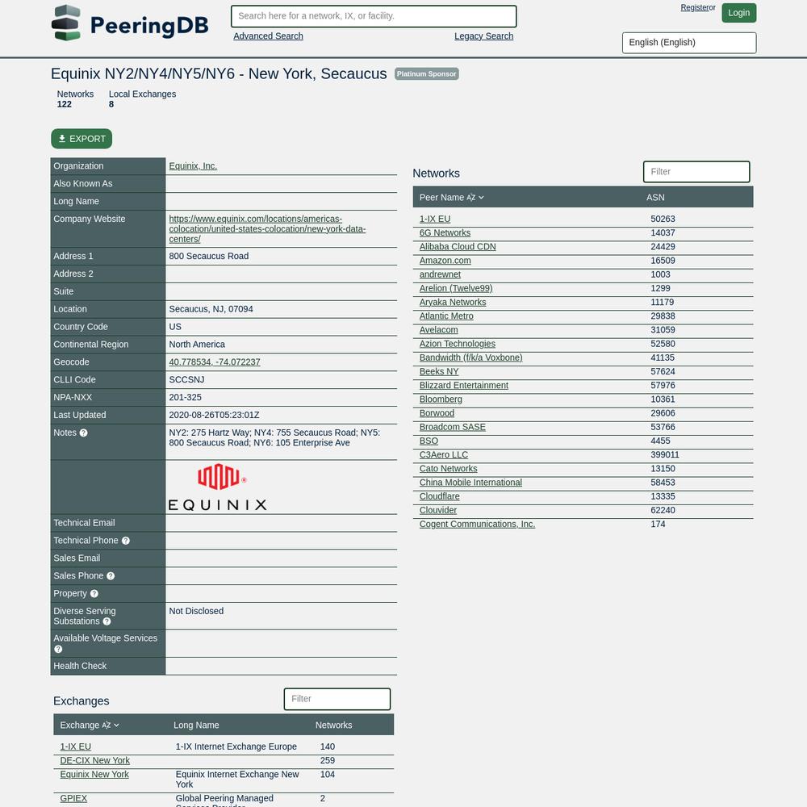Open the Equinix New York exchange
Screen dimensions: 807x807
pyautogui.click(x=94, y=775)
